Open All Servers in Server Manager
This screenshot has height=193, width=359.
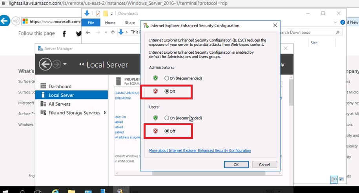(x=59, y=104)
